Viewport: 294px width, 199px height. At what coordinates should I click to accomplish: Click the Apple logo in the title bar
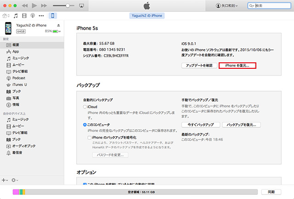pyautogui.click(x=147, y=6)
